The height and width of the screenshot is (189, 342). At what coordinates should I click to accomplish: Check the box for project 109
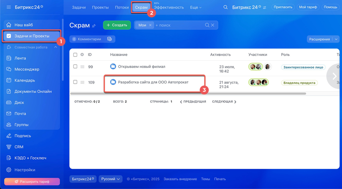(75, 82)
